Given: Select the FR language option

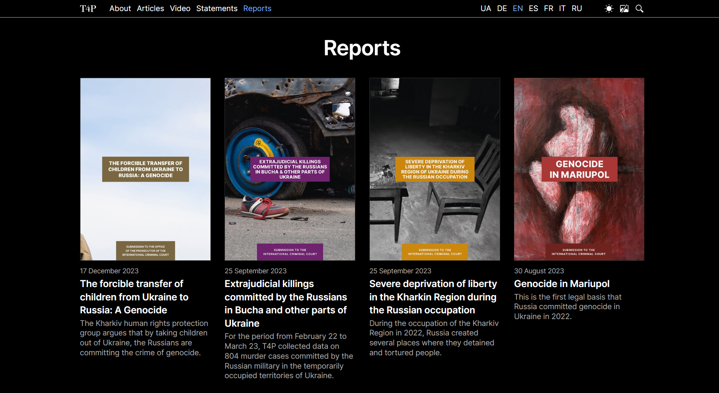Looking at the screenshot, I should 549,8.
